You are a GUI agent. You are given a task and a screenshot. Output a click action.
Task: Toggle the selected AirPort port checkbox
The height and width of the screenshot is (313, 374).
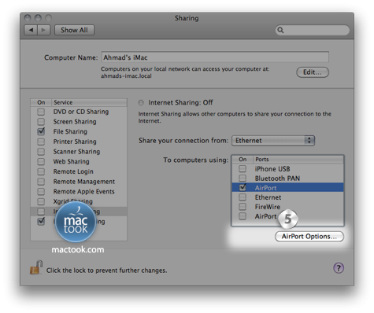243,187
